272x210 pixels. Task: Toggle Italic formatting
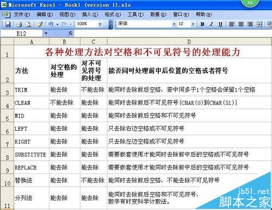pos(211,24)
